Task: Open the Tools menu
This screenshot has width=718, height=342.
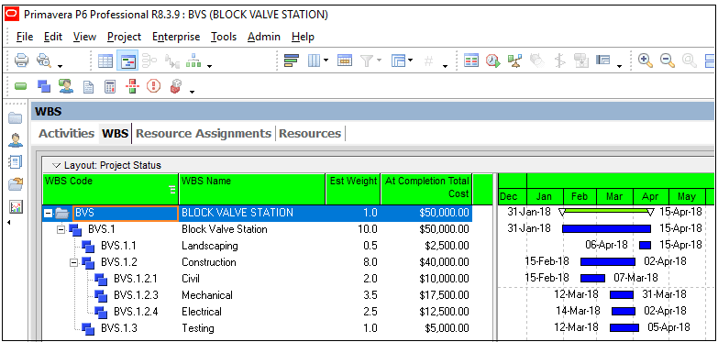Action: coord(224,37)
